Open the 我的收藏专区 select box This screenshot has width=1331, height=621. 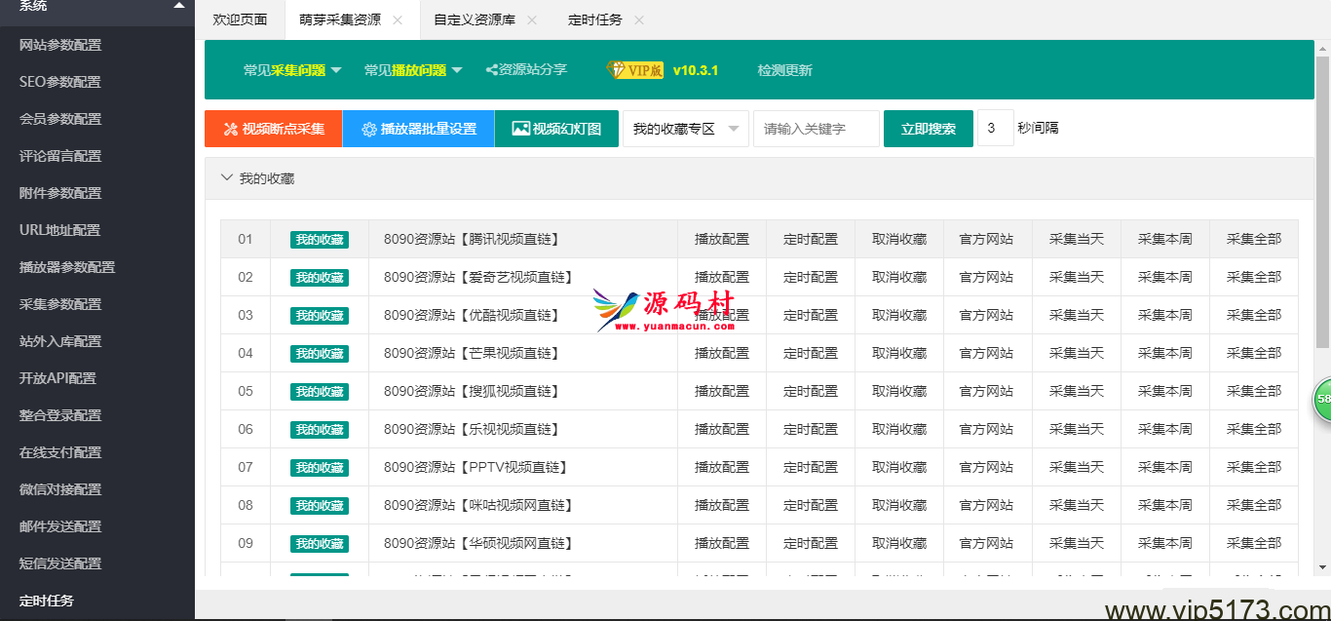point(685,129)
